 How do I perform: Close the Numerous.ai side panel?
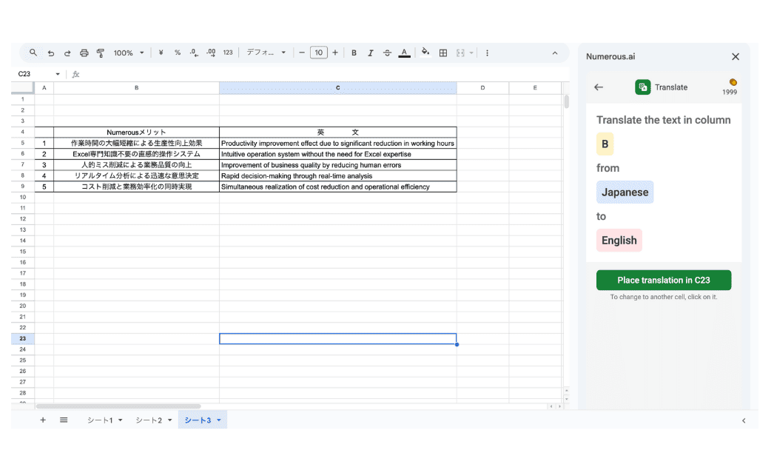[x=736, y=57]
